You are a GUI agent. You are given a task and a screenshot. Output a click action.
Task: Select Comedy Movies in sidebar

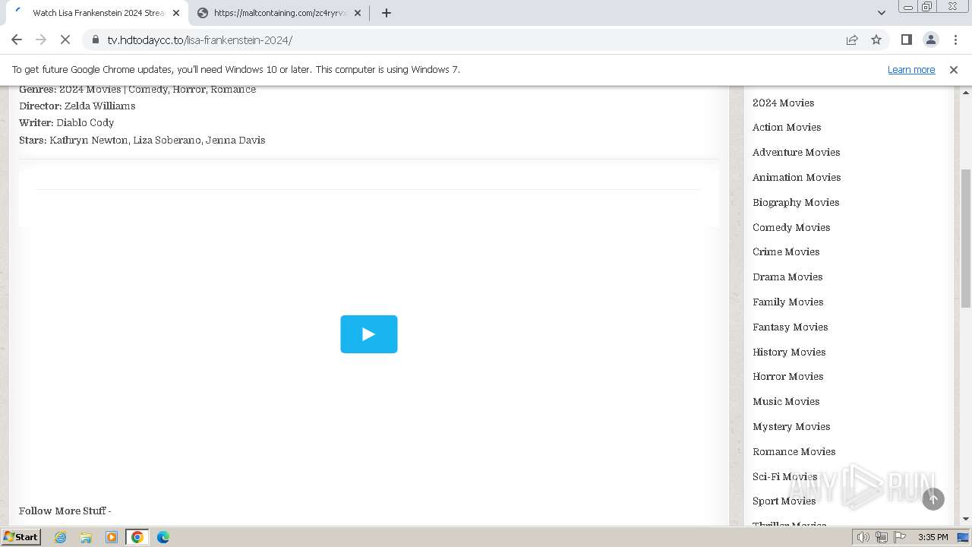click(791, 227)
